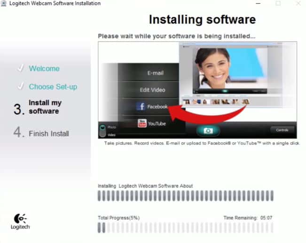Click the 'Total Progress(5%)' label
This screenshot has height=243, width=306.
click(x=118, y=218)
